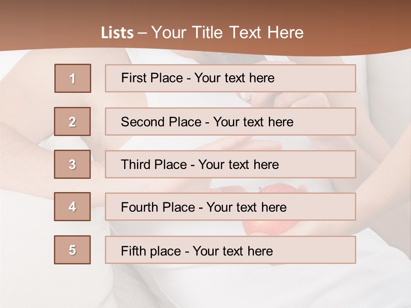Click the words 'First Place'
Image resolution: width=411 pixels, height=308 pixels.
pos(152,78)
